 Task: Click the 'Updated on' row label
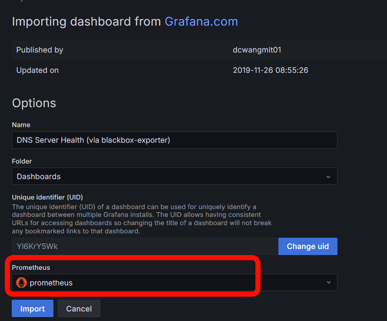click(x=37, y=70)
